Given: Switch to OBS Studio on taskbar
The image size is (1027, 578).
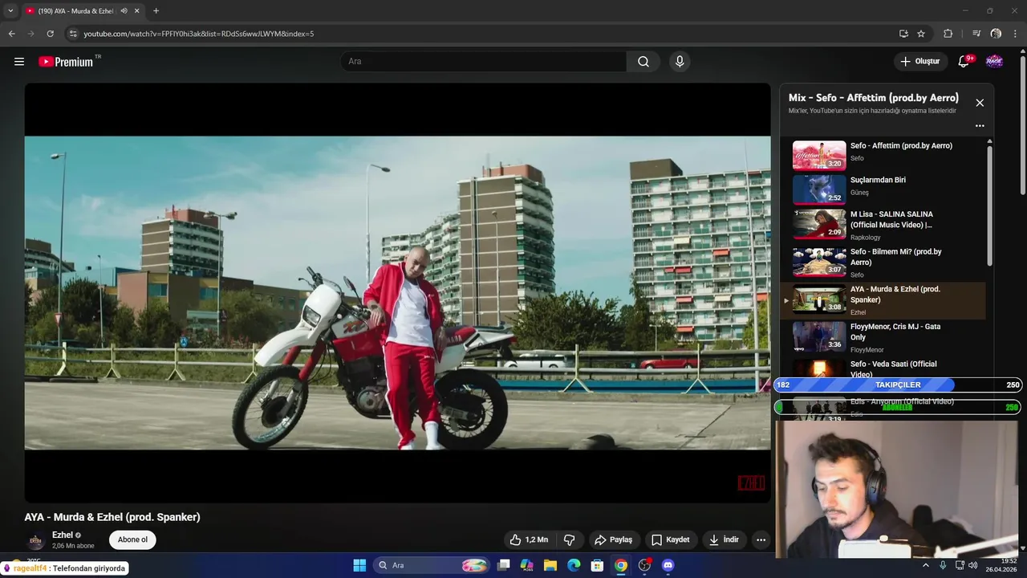Looking at the screenshot, I should [644, 565].
